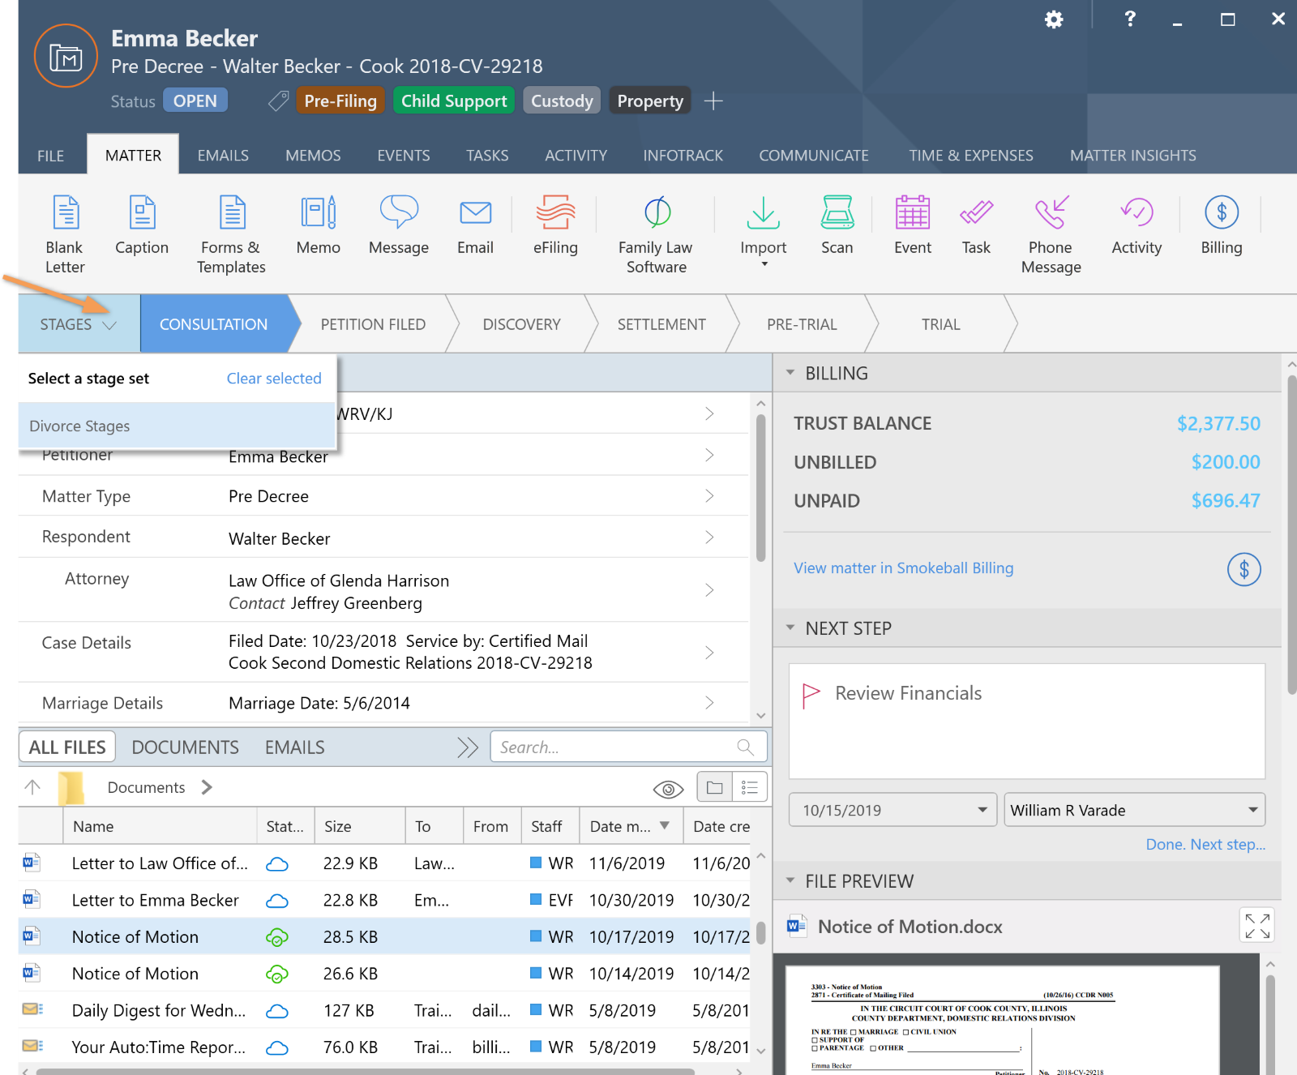Switch to the EMAILS ribbon tab
The width and height of the screenshot is (1297, 1075).
point(223,156)
